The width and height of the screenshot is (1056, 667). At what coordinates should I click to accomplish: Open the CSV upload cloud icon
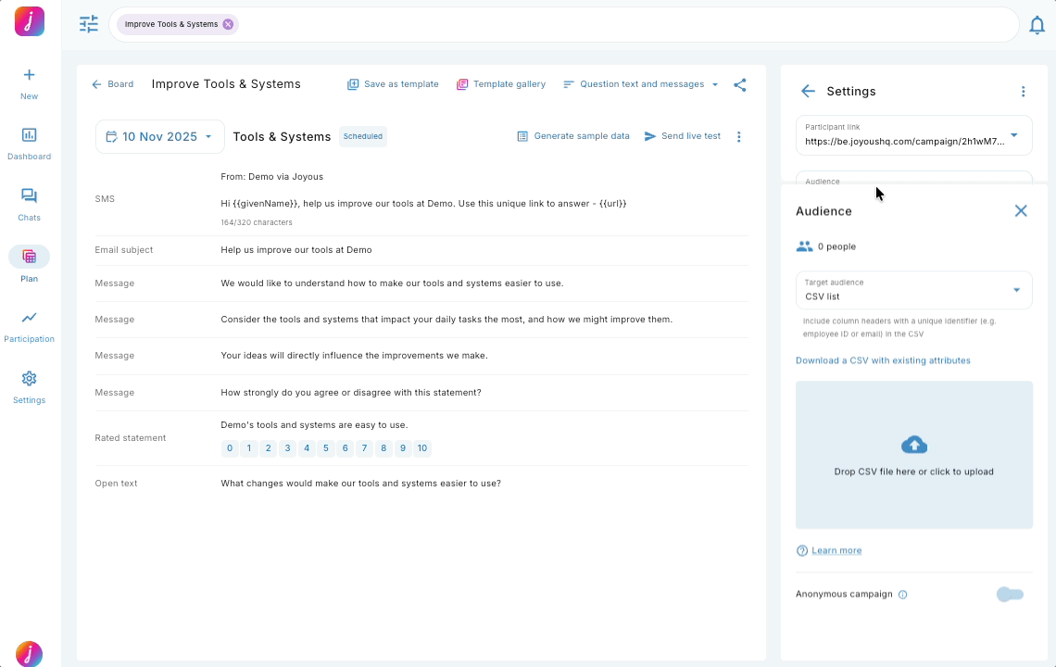[914, 444]
